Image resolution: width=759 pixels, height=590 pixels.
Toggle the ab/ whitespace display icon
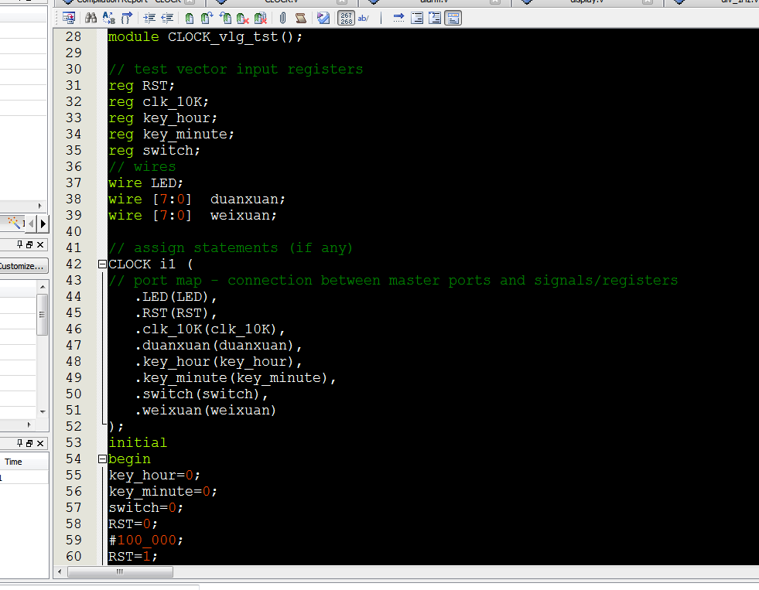tap(364, 19)
